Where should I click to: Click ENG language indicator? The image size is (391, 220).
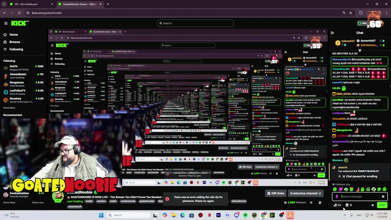click(359, 215)
